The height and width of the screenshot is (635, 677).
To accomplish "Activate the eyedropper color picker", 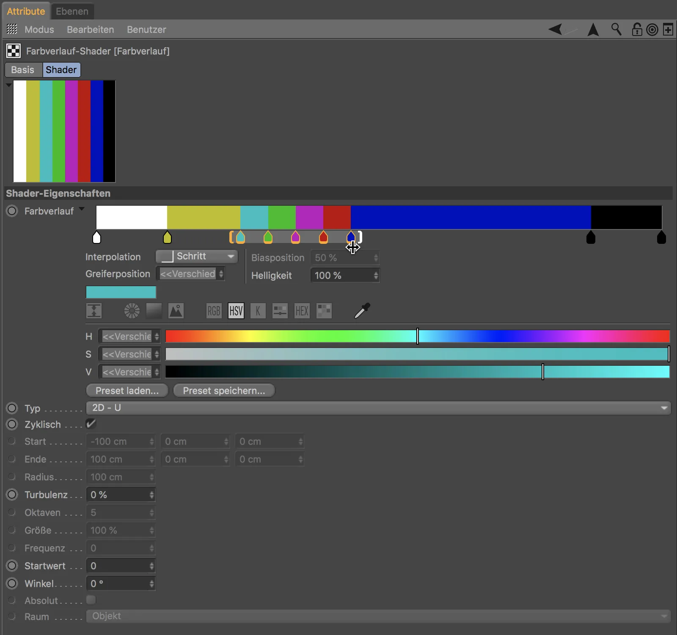I will click(362, 310).
